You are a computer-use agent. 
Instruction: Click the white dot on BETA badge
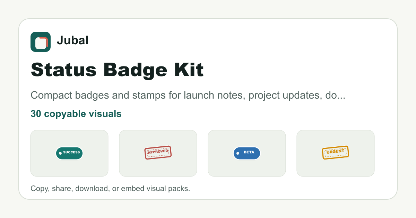tap(238, 153)
